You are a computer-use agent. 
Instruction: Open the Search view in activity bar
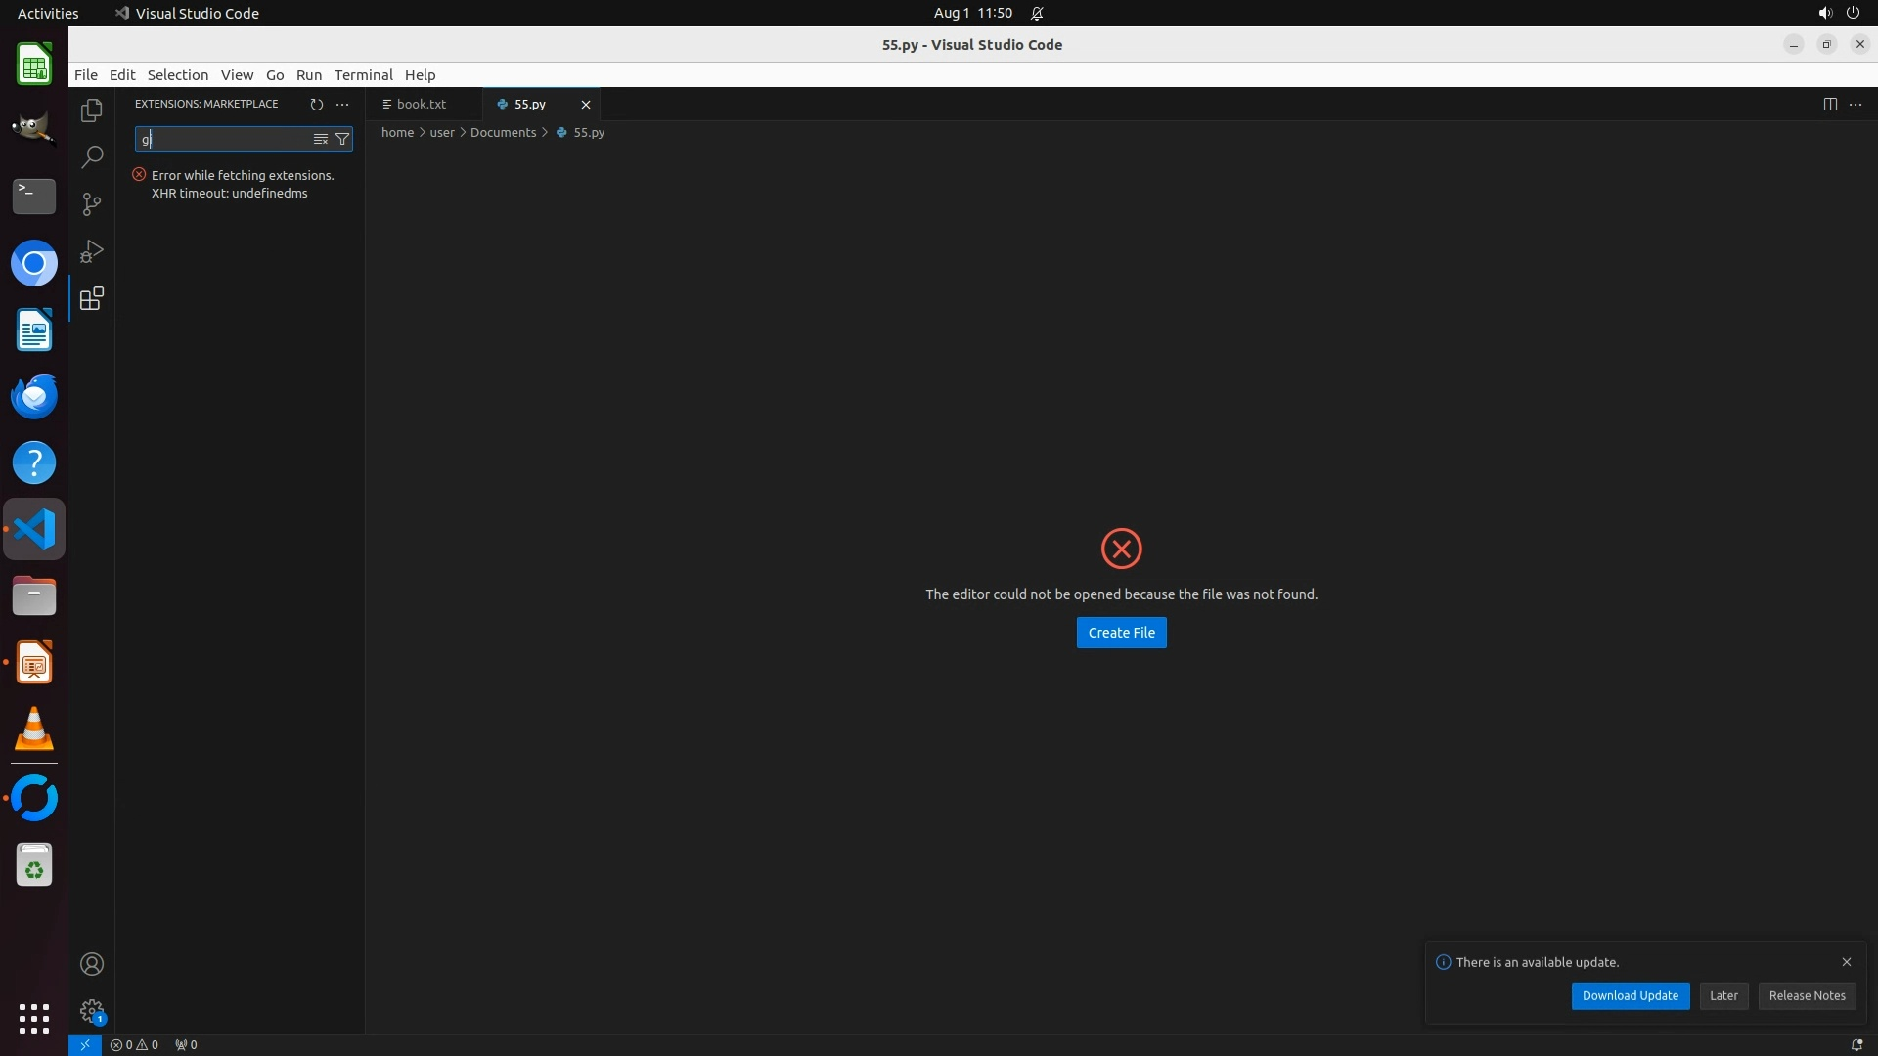[x=92, y=156]
